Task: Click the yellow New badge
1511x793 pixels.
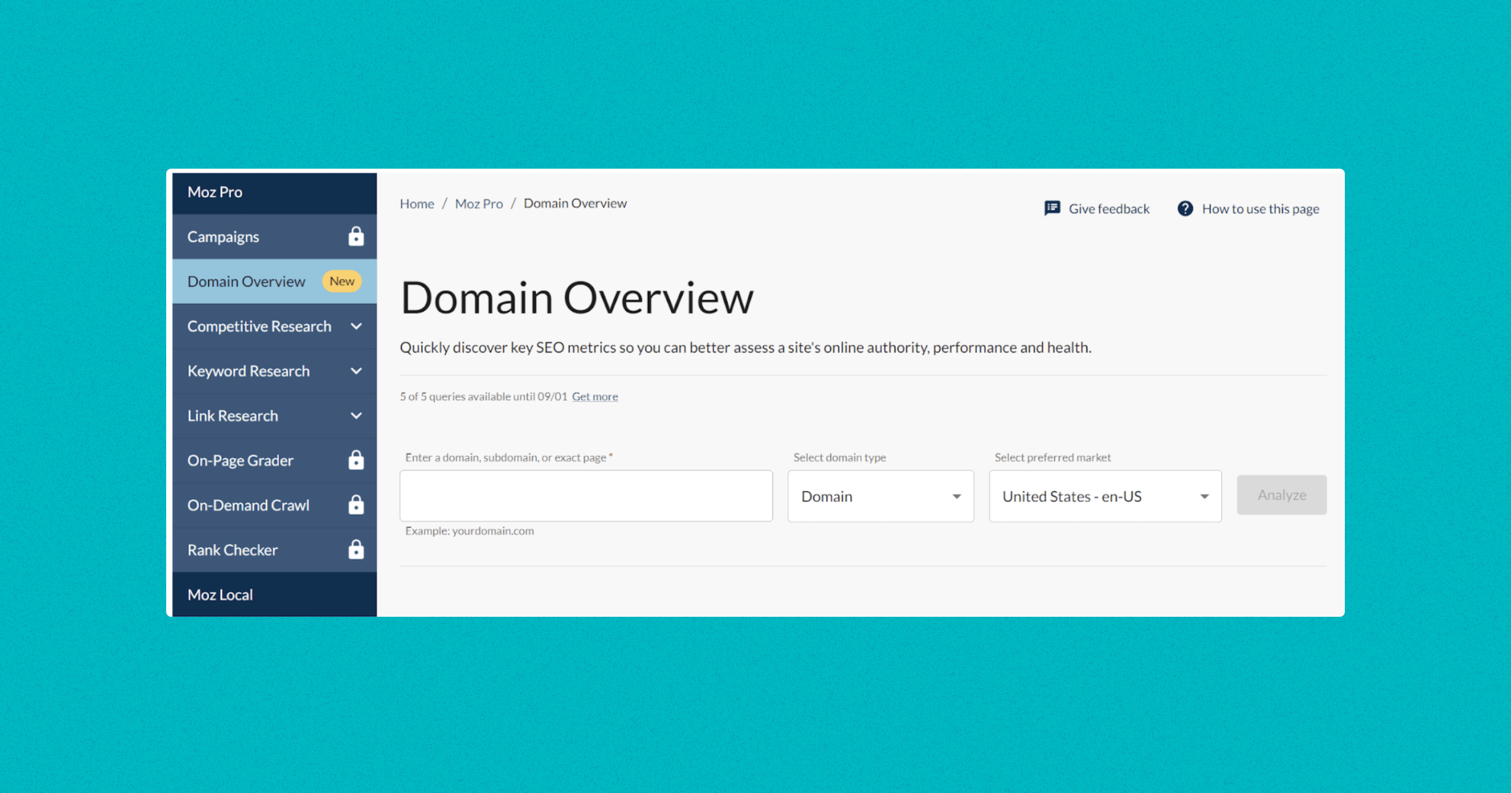Action: coord(342,281)
